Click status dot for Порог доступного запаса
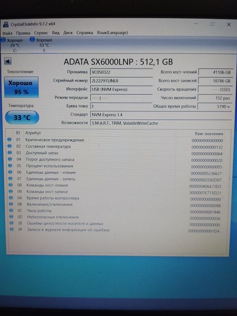This screenshot has width=237, height=316. coord(10,159)
